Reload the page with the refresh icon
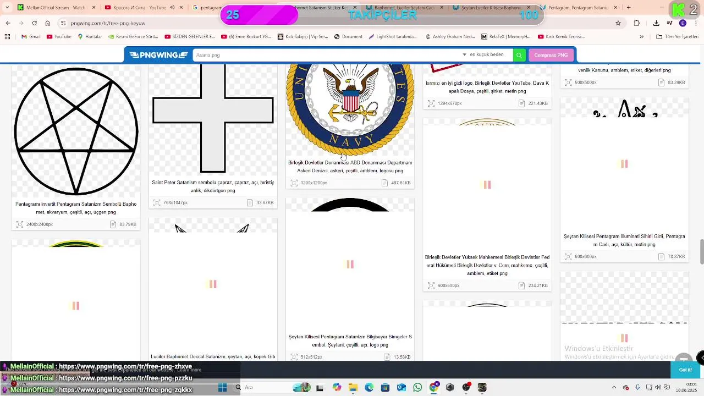The image size is (704, 396). 34,23
